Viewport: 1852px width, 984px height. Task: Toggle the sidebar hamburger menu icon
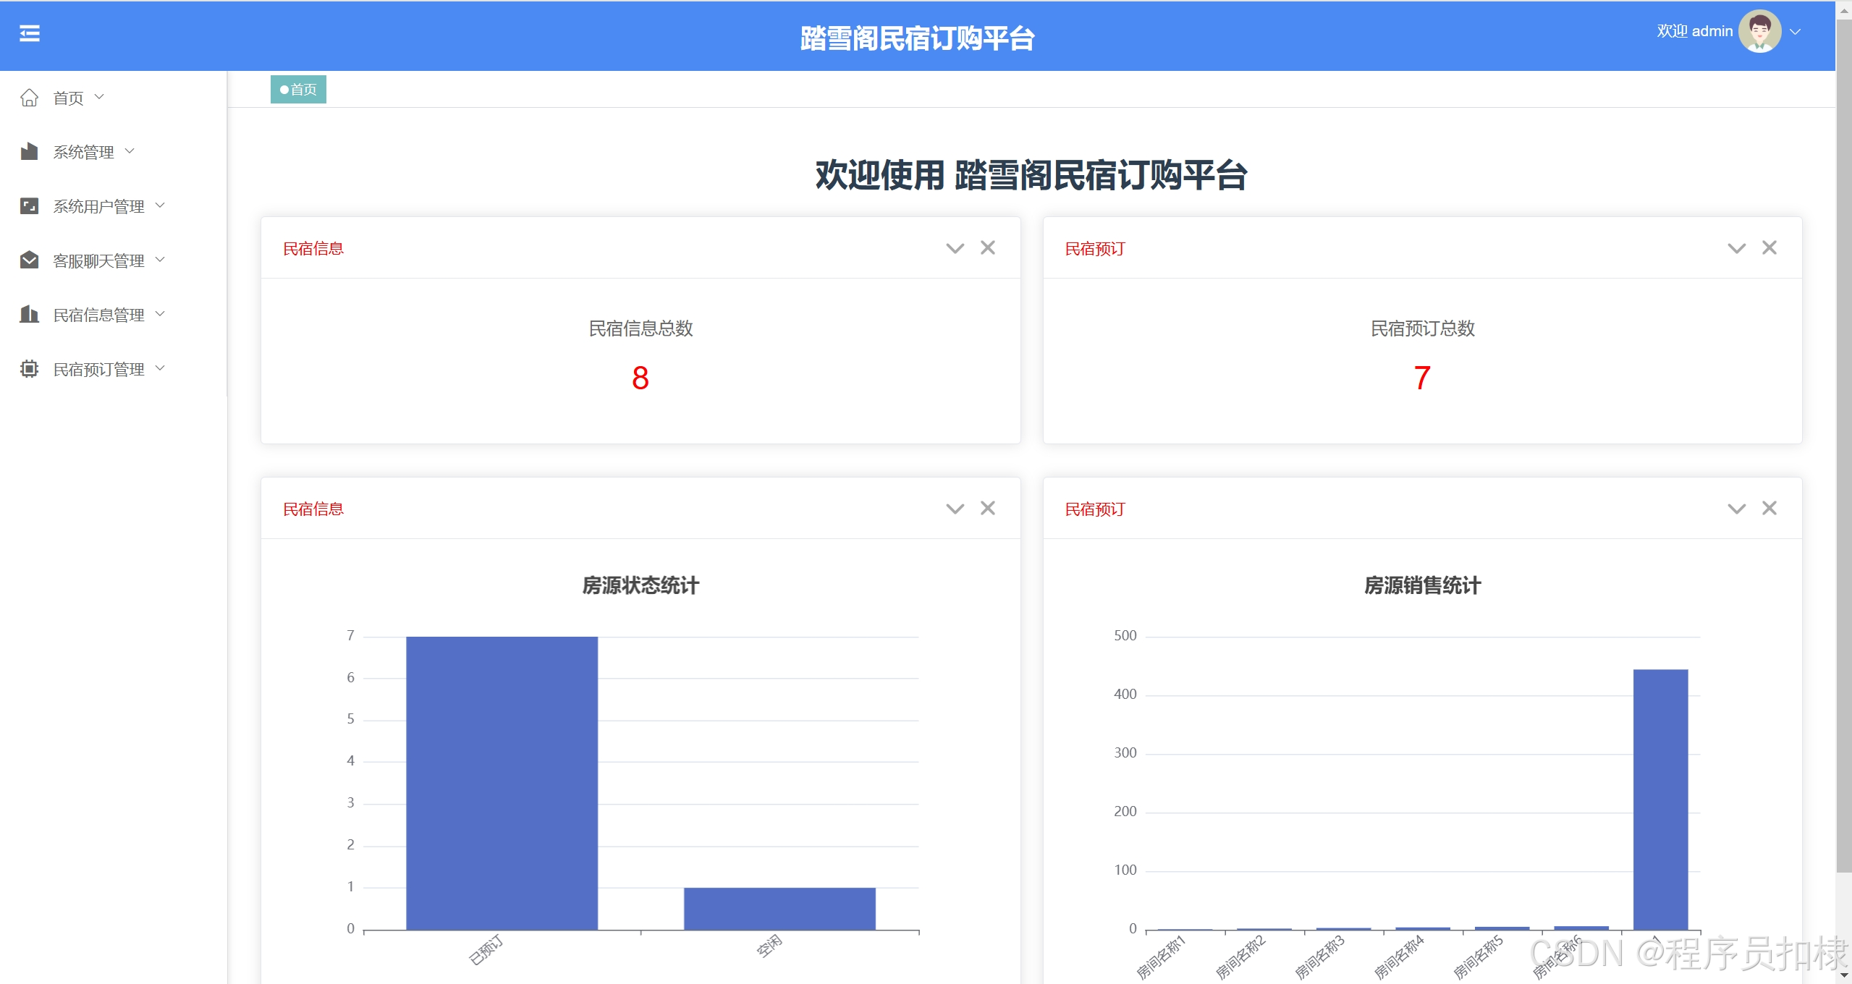[30, 33]
